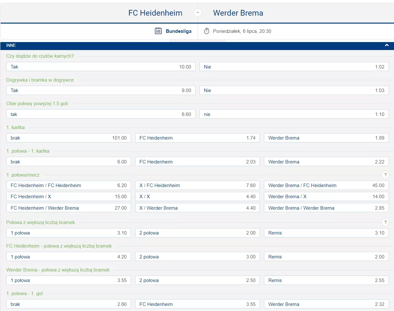Open help for the 1. połowa/mecz market
The width and height of the screenshot is (394, 311).
(385, 175)
